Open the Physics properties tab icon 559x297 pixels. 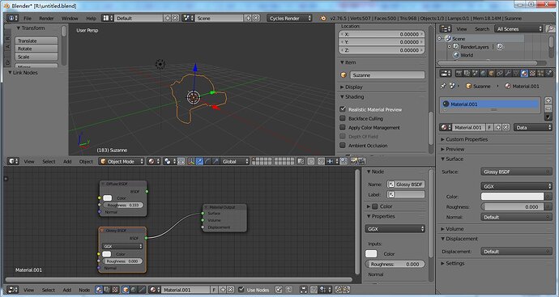tap(548, 73)
